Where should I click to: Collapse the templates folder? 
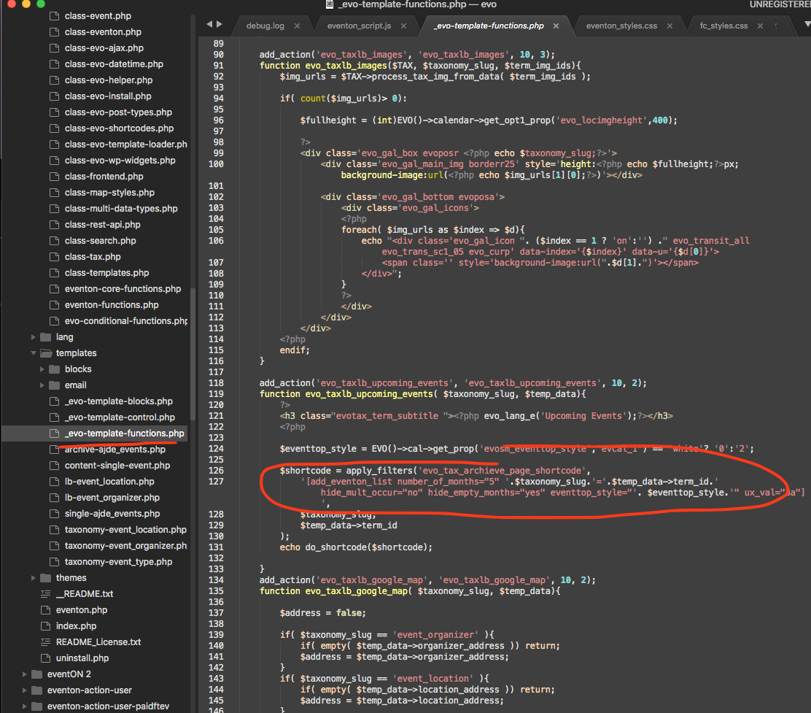pyautogui.click(x=33, y=353)
